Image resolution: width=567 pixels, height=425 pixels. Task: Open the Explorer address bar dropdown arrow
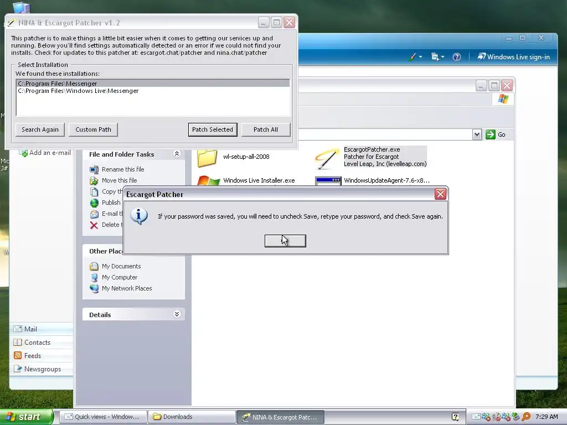[x=477, y=134]
